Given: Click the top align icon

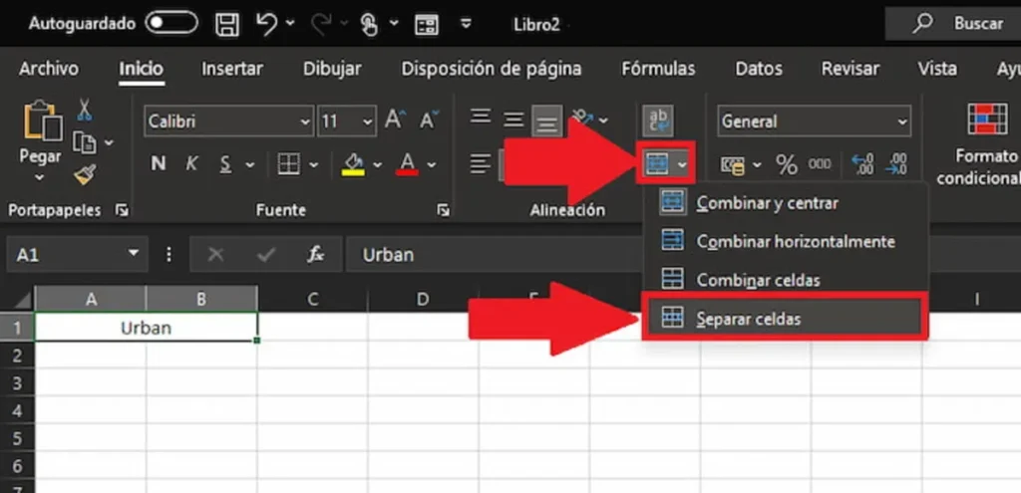Looking at the screenshot, I should coord(481,118).
